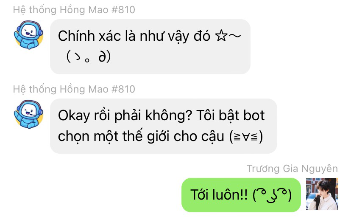
Task: Open the robot avatar beside the second message
Action: tap(29, 114)
